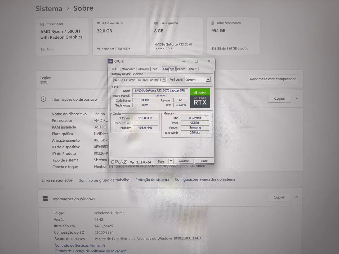Screen dimensions: 339x254
Task: Close CPU-Z with the X icon
Action: click(209, 61)
